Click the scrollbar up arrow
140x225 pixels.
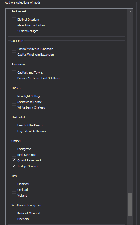[x=130, y=12]
